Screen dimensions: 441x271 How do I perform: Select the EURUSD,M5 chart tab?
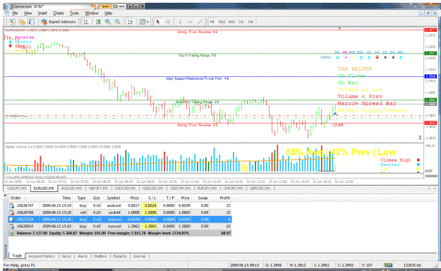coord(44,188)
